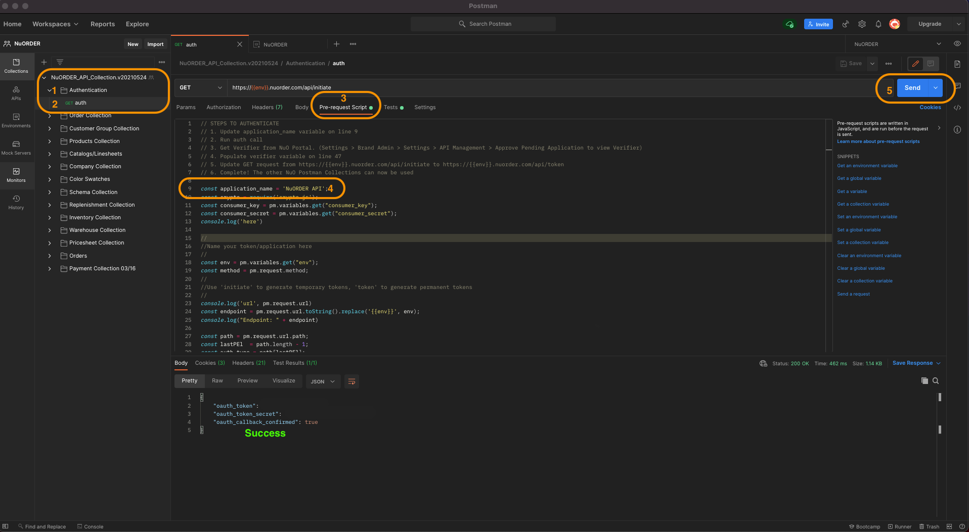This screenshot has width=969, height=532.
Task: Toggle the sidebar from the status bar
Action: pos(6,526)
